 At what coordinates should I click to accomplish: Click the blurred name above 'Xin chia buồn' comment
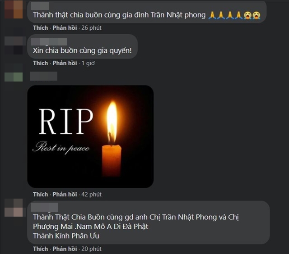pyautogui.click(x=49, y=41)
